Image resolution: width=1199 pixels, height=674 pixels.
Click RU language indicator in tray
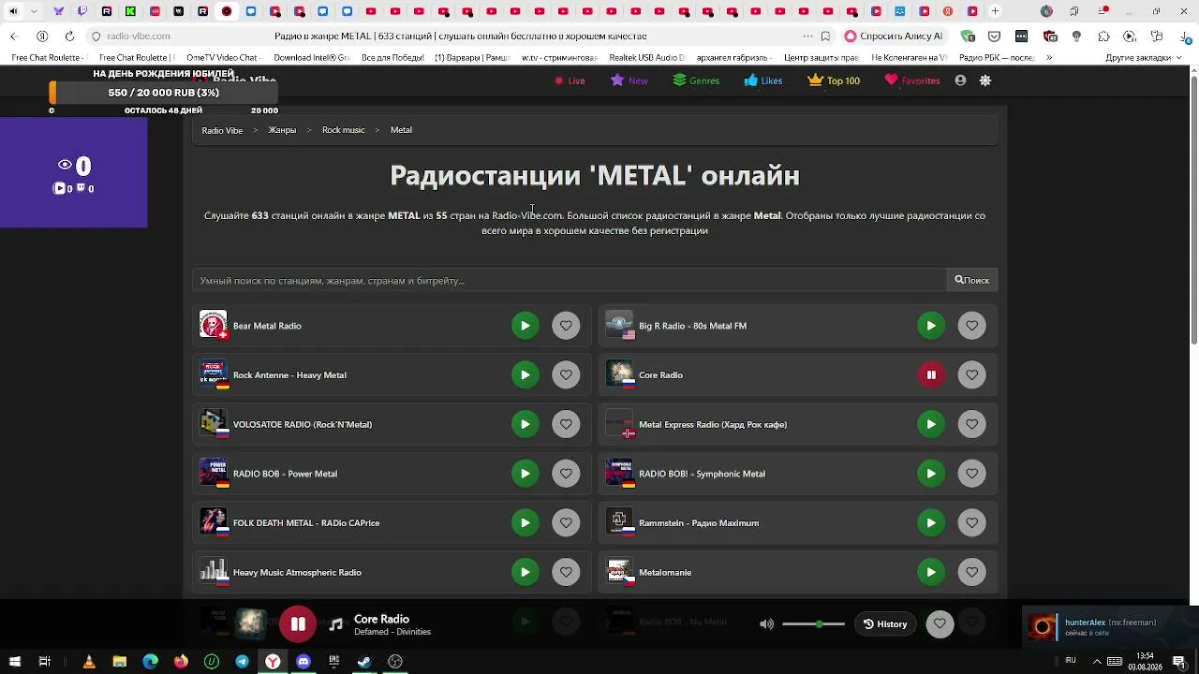tap(1071, 661)
